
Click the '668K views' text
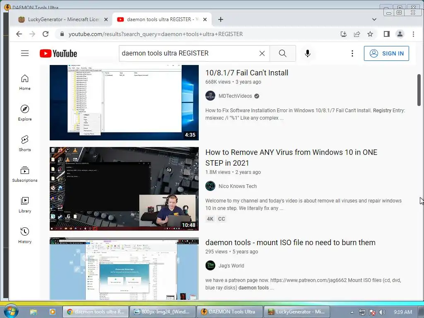point(218,82)
